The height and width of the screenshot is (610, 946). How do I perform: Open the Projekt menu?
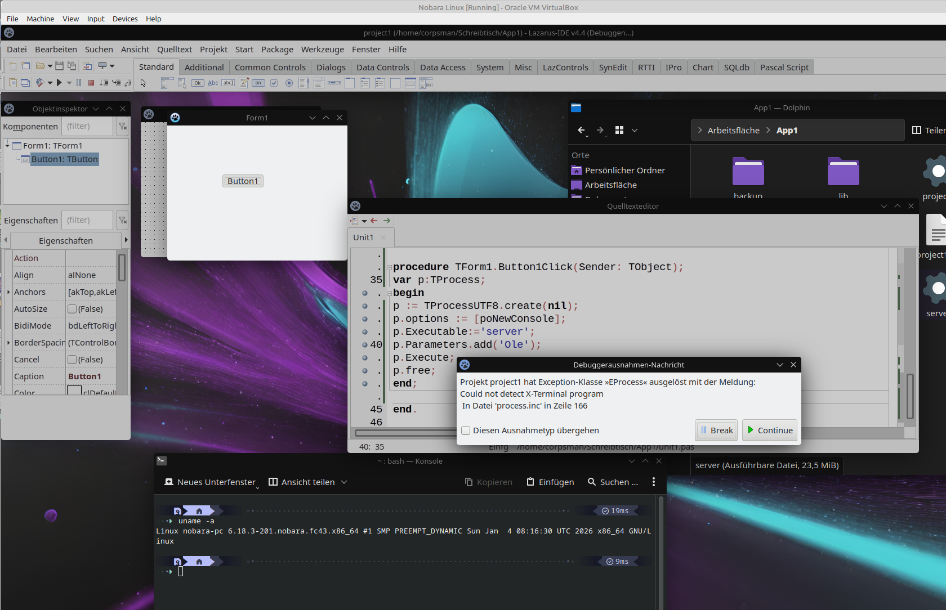(x=213, y=50)
